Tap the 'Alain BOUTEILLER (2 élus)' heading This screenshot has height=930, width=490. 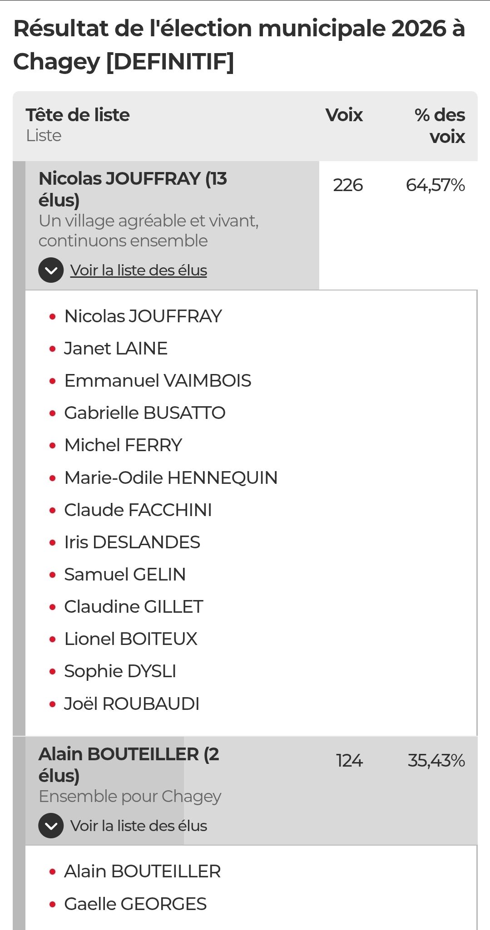129,764
